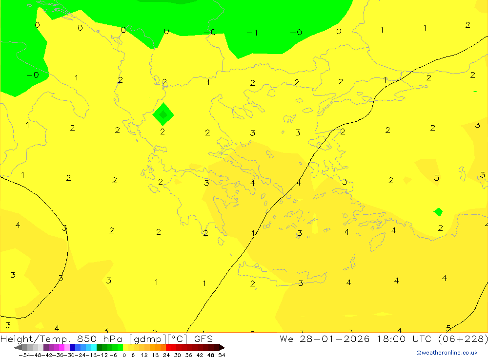Click the small green diamond marker on the map

[x=438, y=212]
